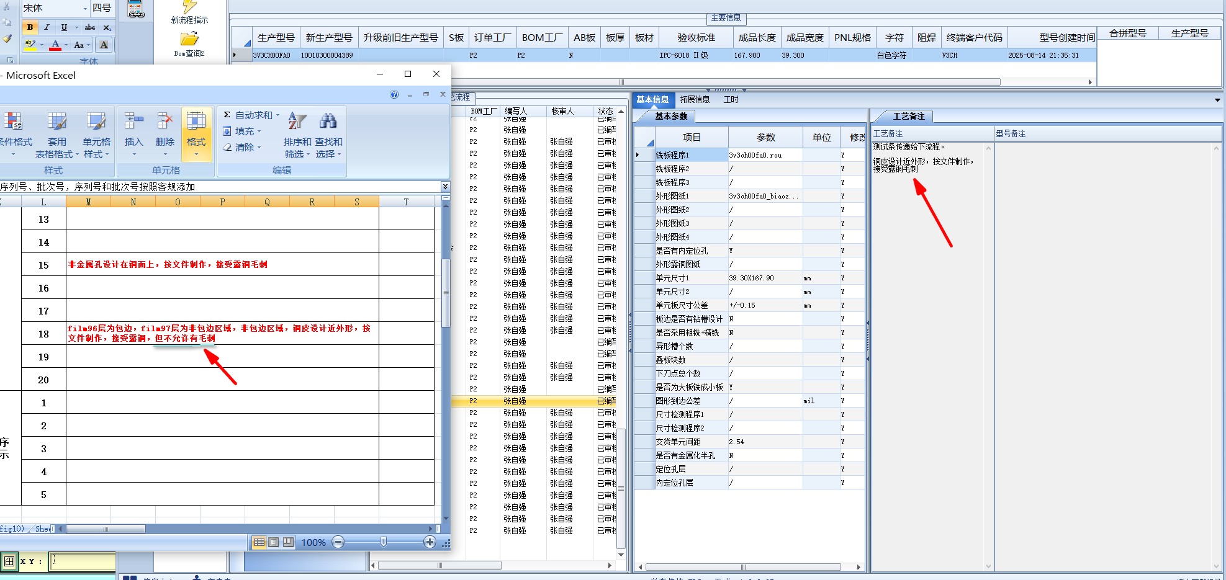Click the 100% zoom level indicator
This screenshot has height=580, width=1226.
[313, 542]
